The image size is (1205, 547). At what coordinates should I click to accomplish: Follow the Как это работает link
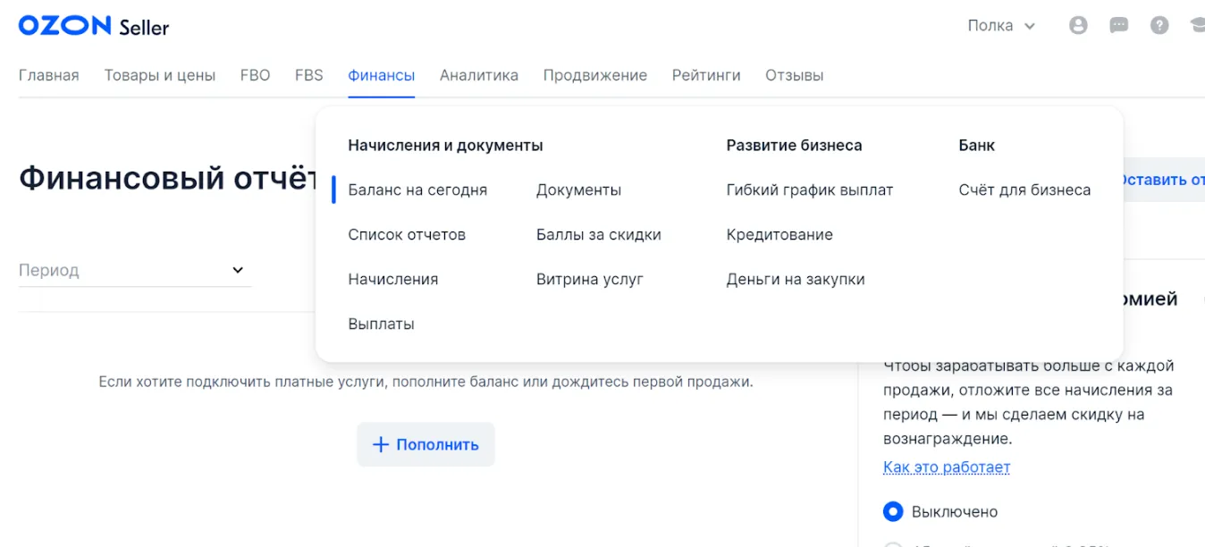(946, 467)
